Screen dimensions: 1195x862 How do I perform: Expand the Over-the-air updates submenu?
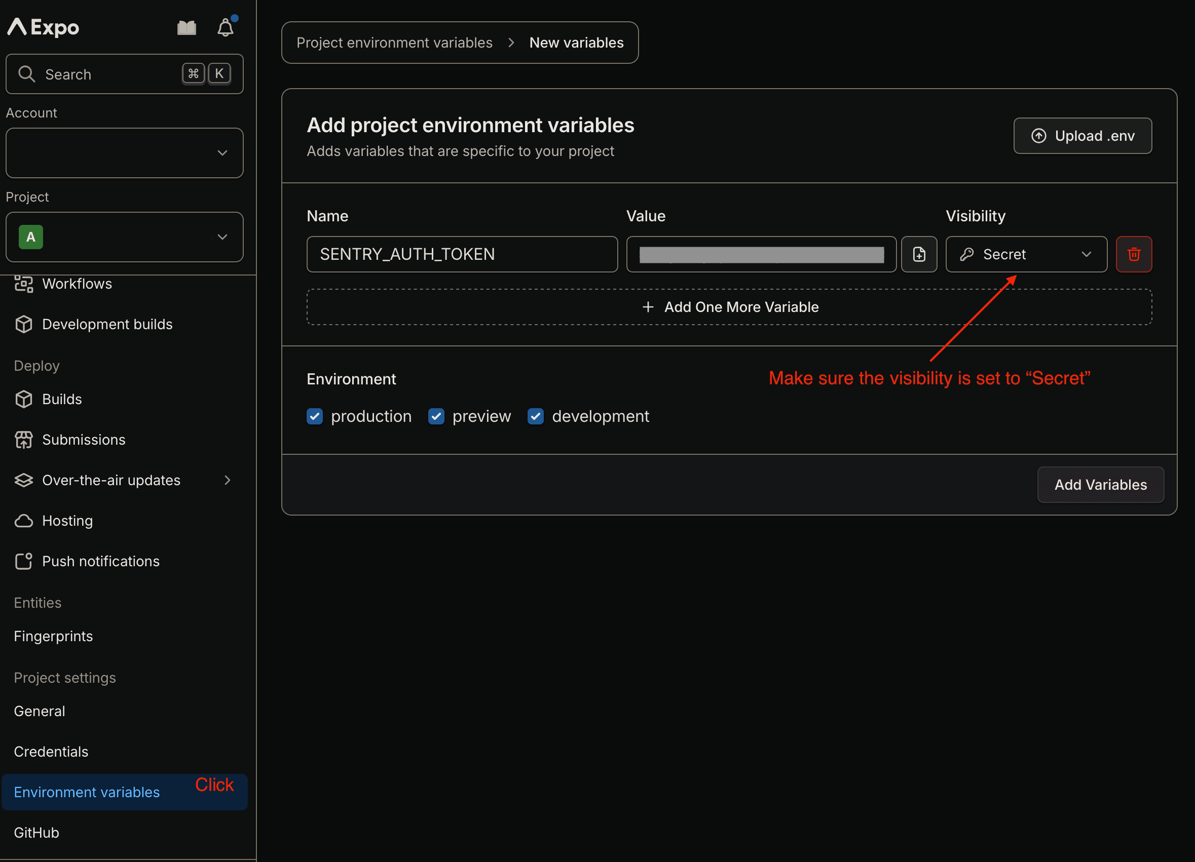[x=227, y=480]
